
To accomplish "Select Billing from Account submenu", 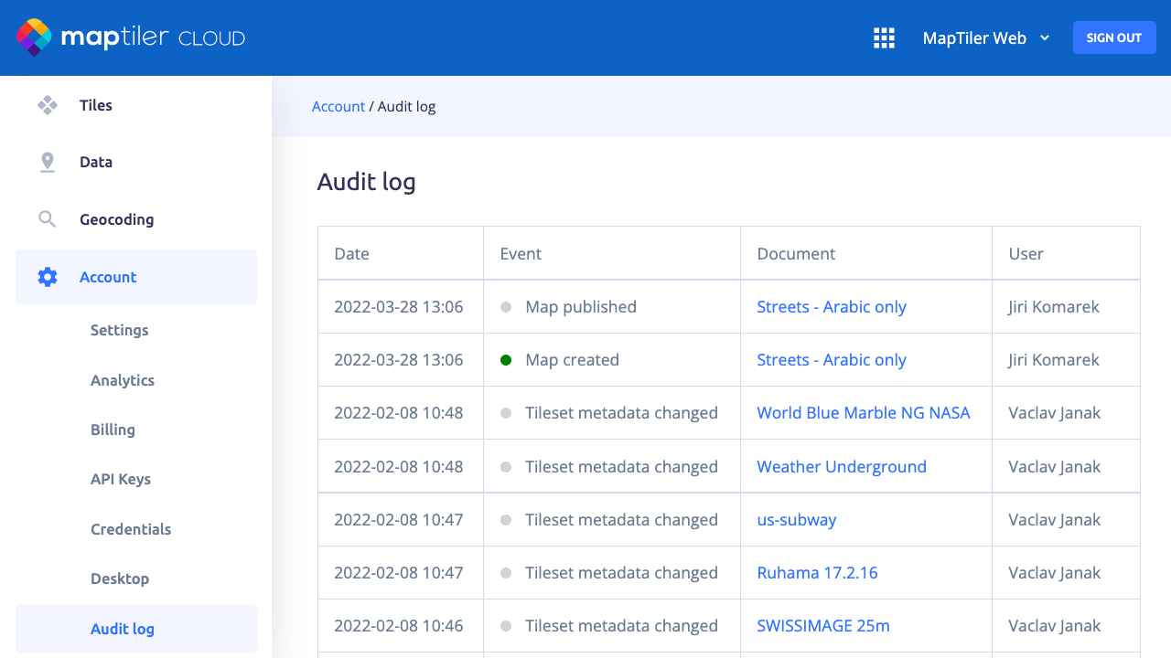I will [x=113, y=430].
